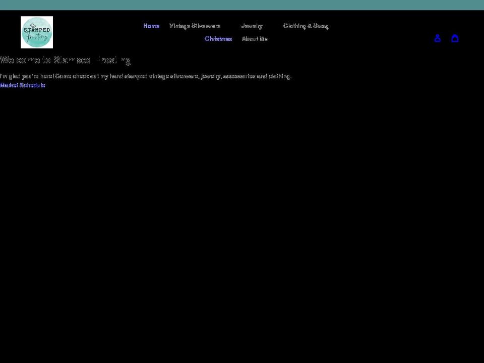The height and width of the screenshot is (363, 484).
Task: Click the Welcome to Stamped Frosting heading
Action: (66, 60)
